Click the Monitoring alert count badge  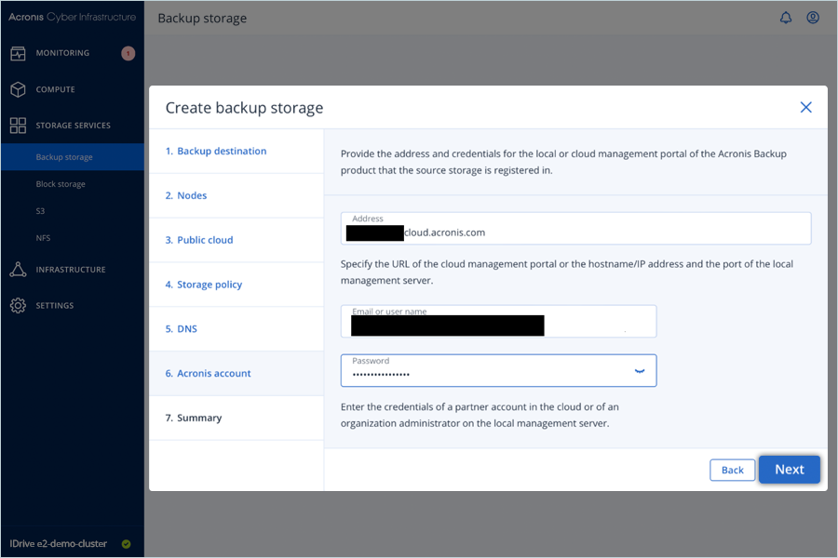click(x=128, y=53)
